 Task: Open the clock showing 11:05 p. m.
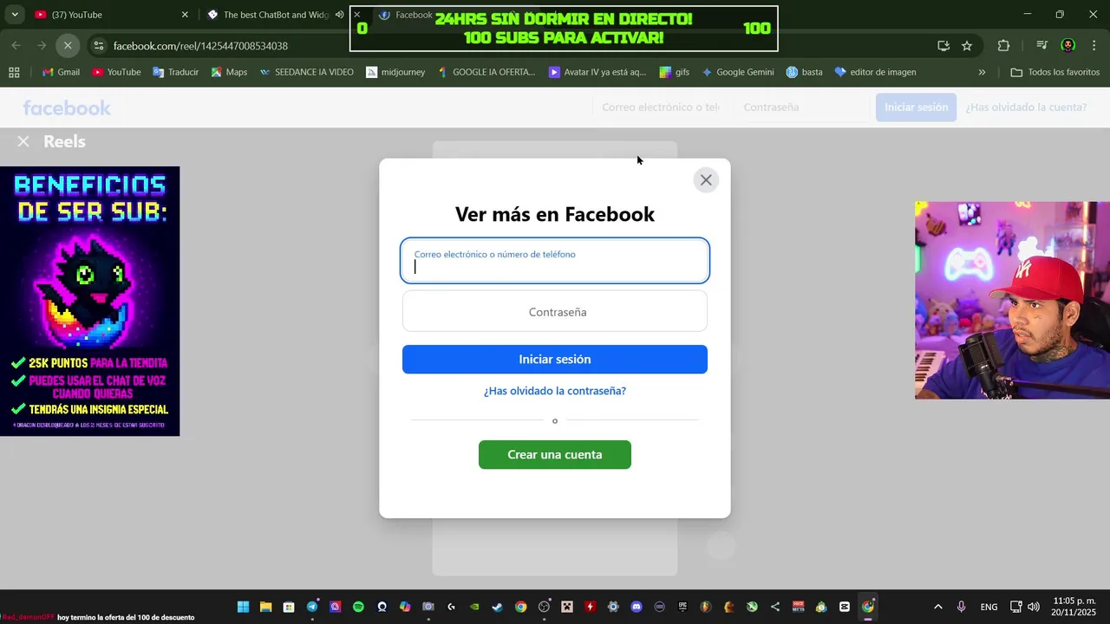1074,607
